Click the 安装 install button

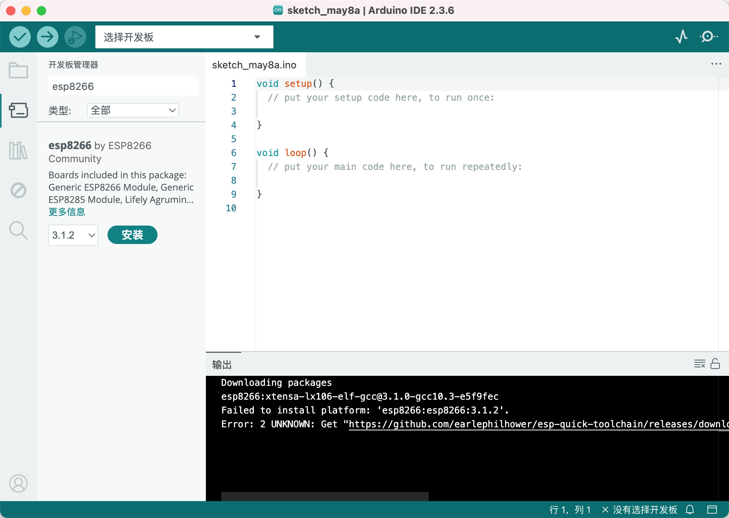pyautogui.click(x=132, y=235)
